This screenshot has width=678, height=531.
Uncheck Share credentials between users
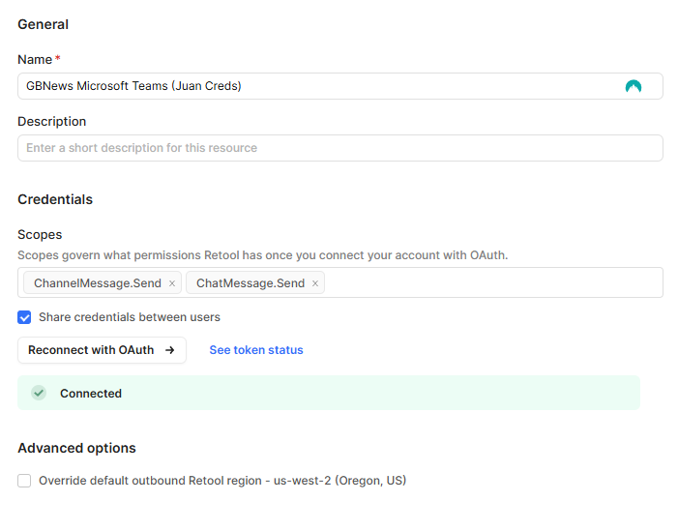[24, 317]
